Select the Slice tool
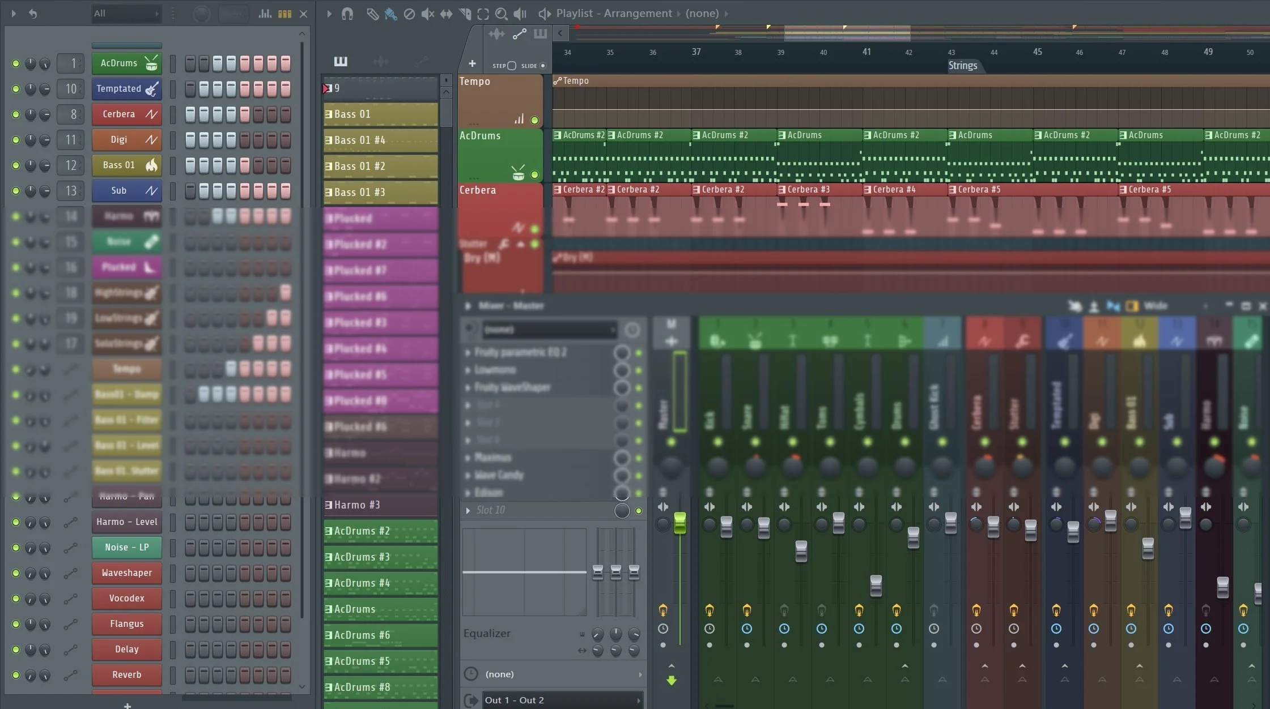This screenshot has width=1270, height=709. pyautogui.click(x=465, y=14)
